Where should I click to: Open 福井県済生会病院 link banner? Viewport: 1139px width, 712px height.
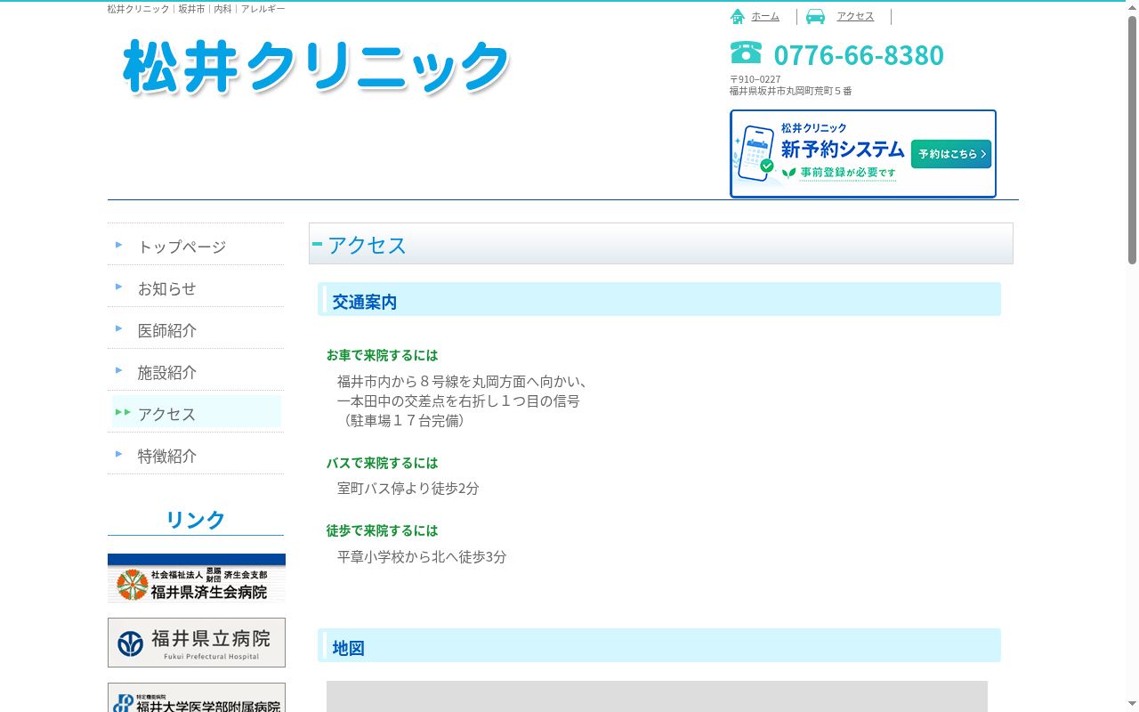point(197,578)
